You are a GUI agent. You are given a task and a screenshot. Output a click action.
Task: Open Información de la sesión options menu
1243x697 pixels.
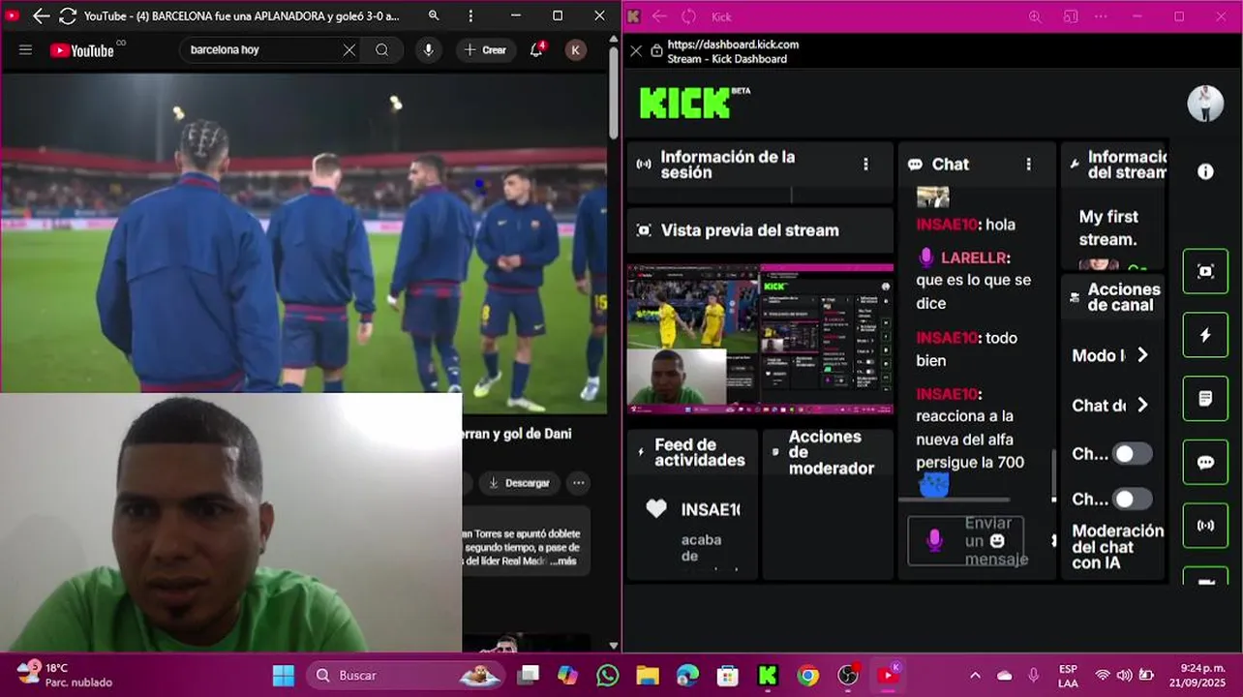tap(865, 165)
